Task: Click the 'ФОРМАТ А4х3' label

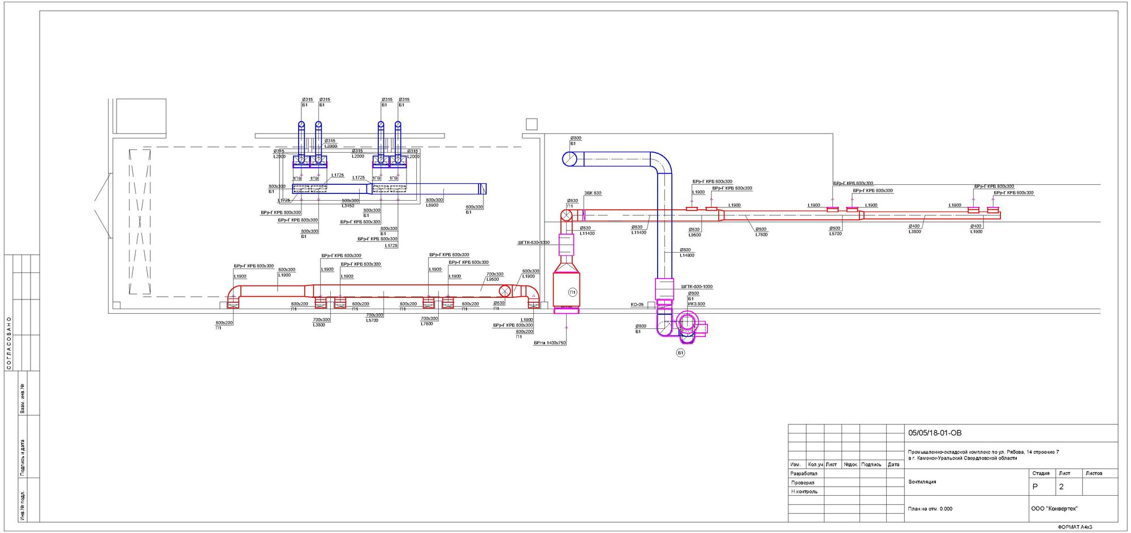Action: [x=1075, y=527]
